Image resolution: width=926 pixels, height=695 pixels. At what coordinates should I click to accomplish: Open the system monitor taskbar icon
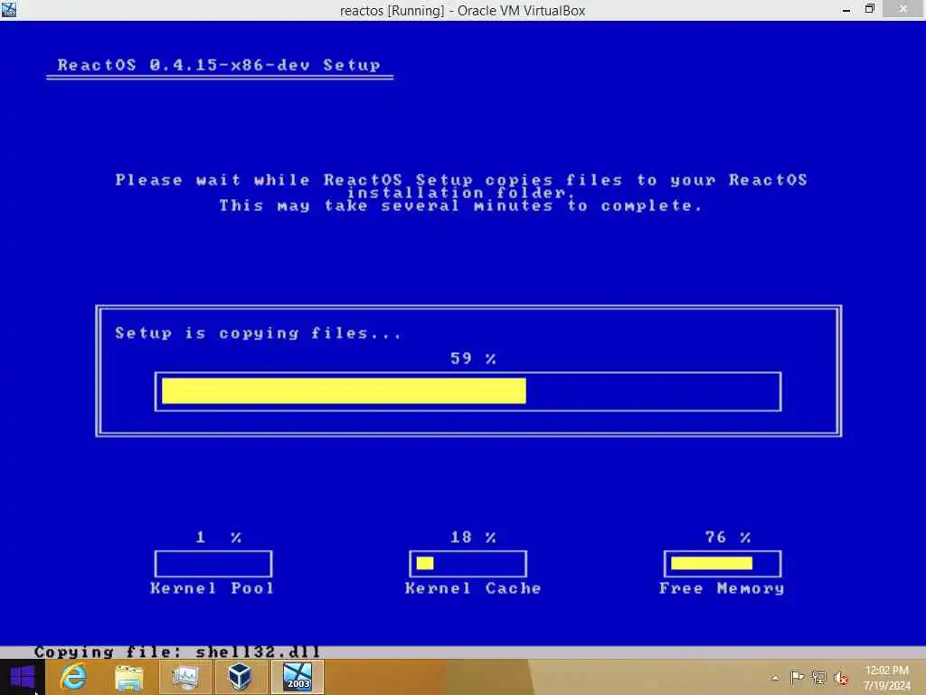click(184, 677)
